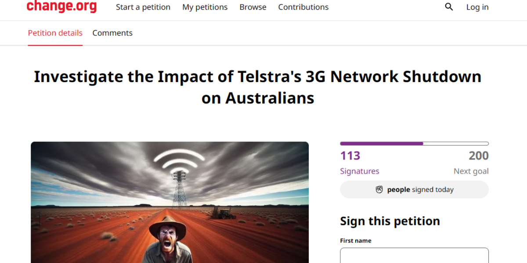
Task: Click the First name label
Action: coord(356,241)
